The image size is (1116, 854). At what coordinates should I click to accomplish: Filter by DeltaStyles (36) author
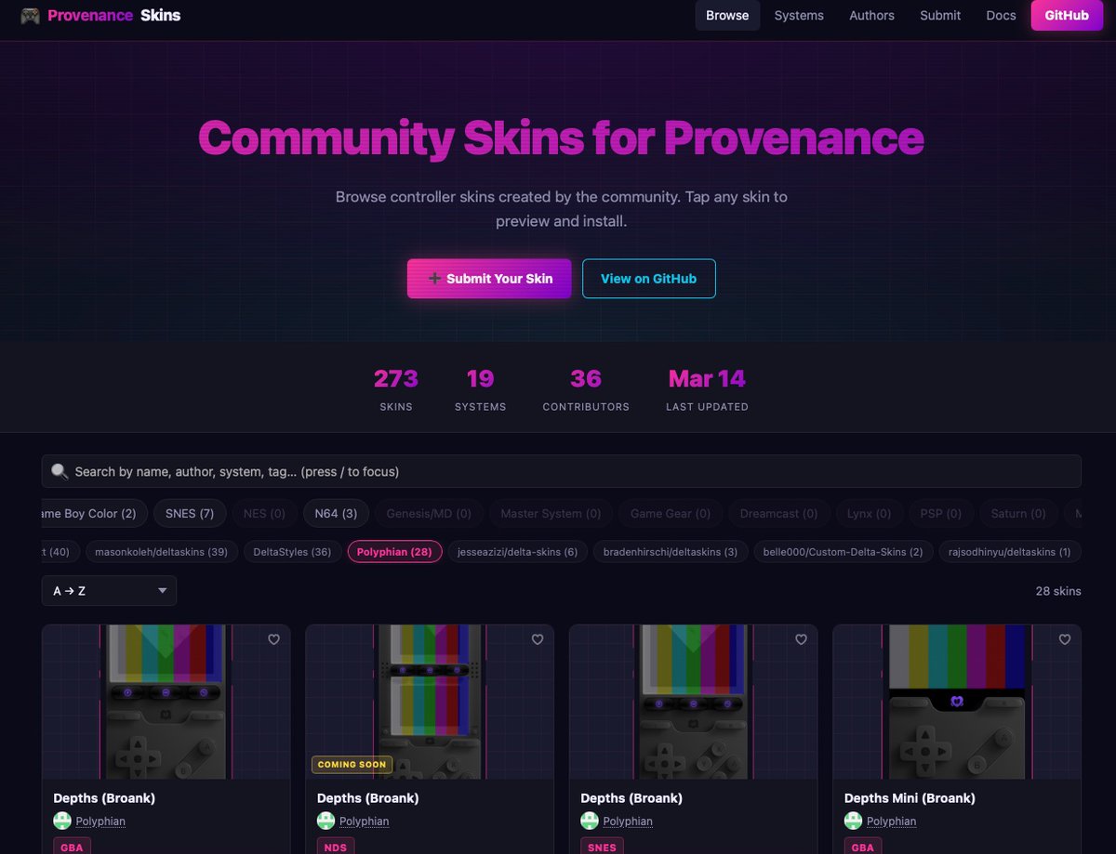tap(292, 552)
